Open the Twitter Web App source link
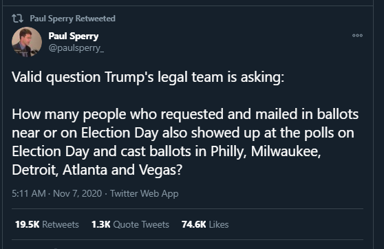 pos(145,193)
